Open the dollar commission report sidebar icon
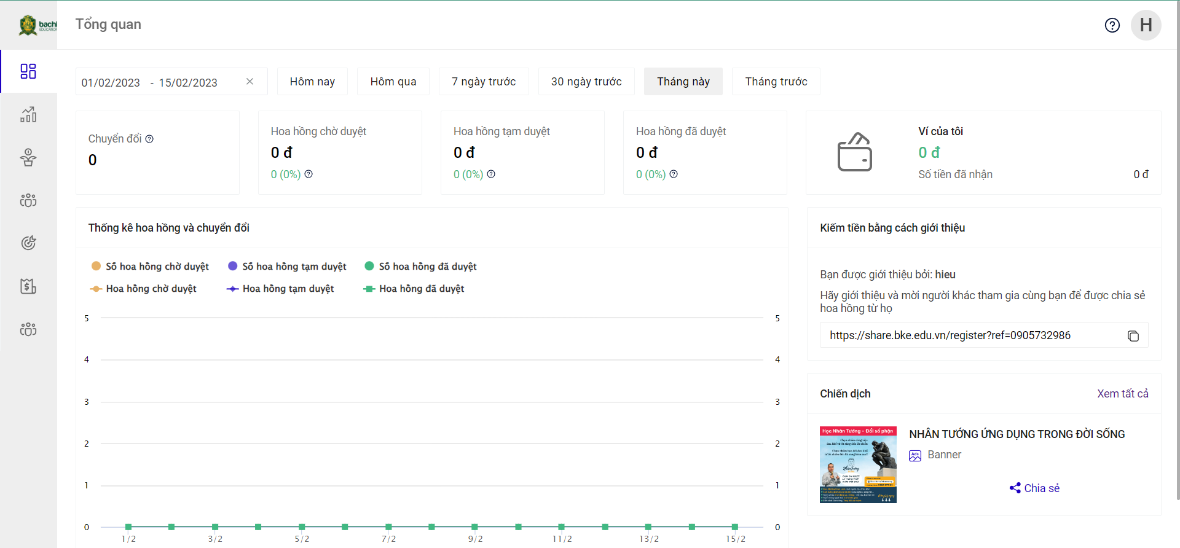This screenshot has height=548, width=1180. [28, 286]
